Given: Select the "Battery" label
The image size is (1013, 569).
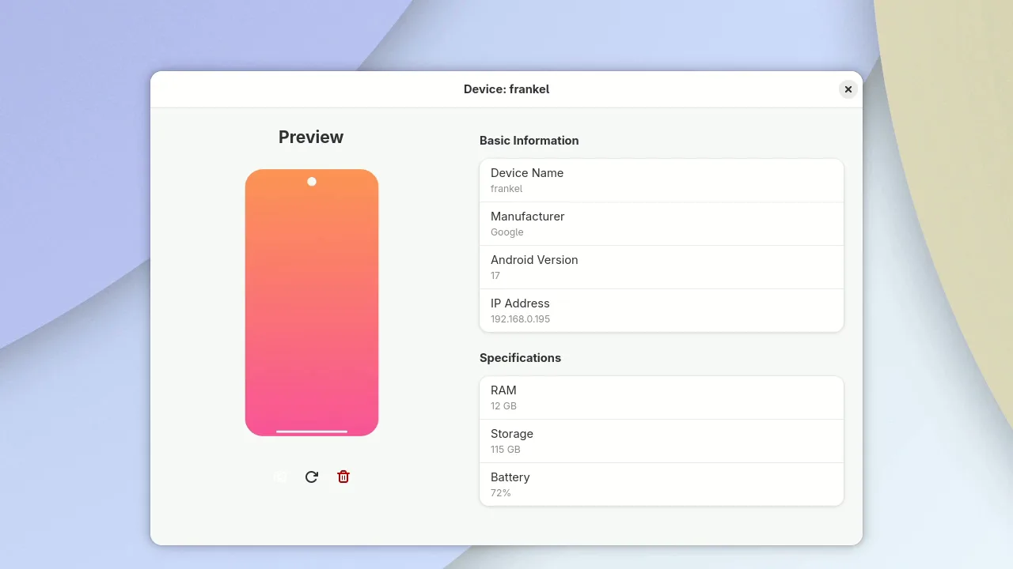Looking at the screenshot, I should pos(510,477).
